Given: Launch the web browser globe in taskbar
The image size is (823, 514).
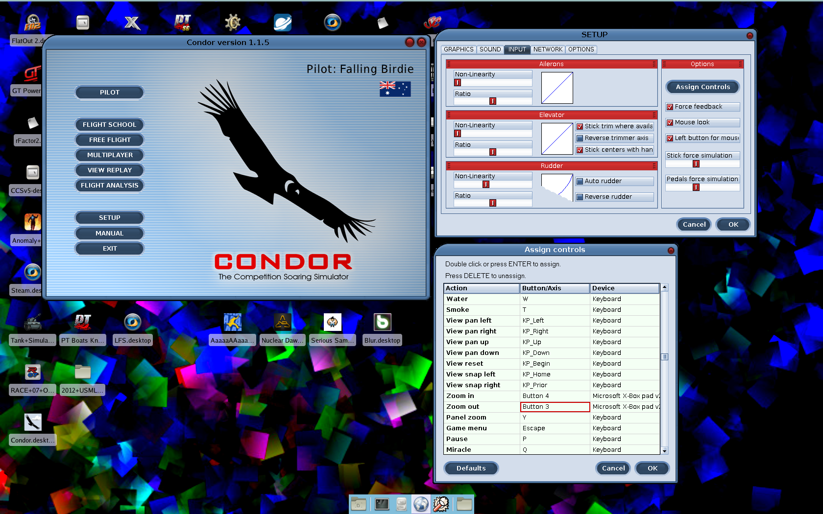Looking at the screenshot, I should [x=421, y=504].
